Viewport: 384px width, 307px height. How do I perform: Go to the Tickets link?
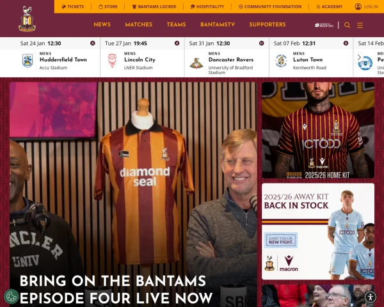pos(73,6)
